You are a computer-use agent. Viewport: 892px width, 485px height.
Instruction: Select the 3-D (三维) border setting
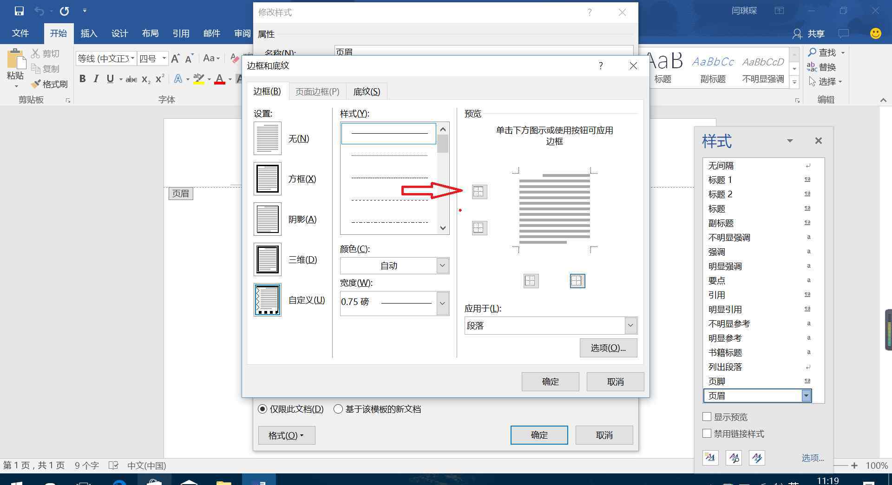point(268,259)
